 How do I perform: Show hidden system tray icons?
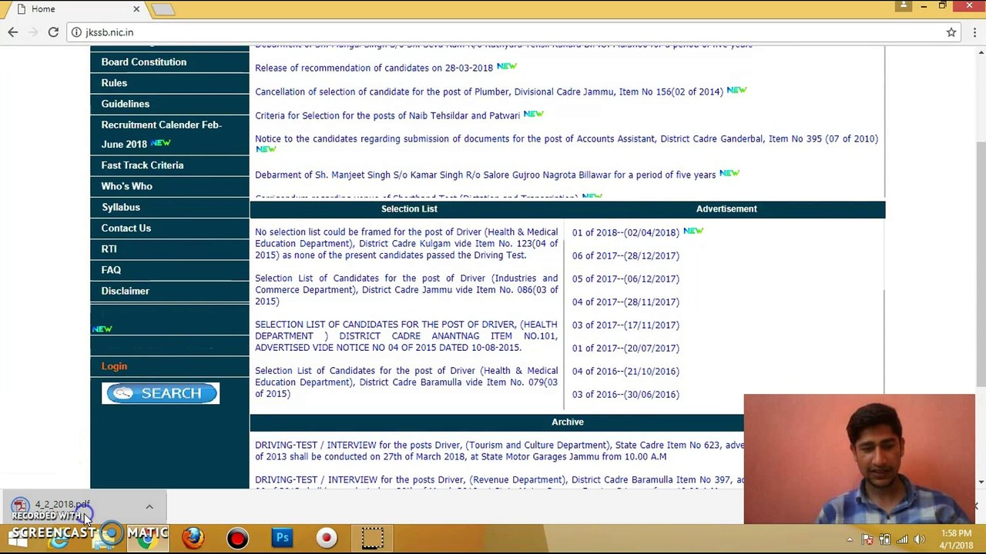pyautogui.click(x=850, y=539)
